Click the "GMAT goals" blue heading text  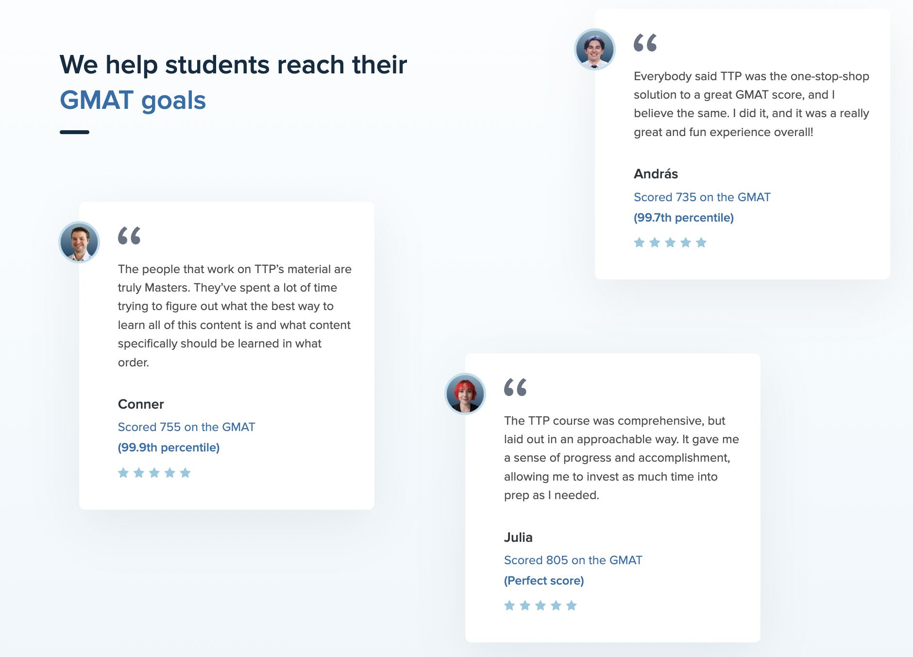133,101
